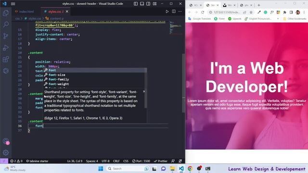
Task: Click the Accounts icon in activity bar
Action: [x=6, y=141]
